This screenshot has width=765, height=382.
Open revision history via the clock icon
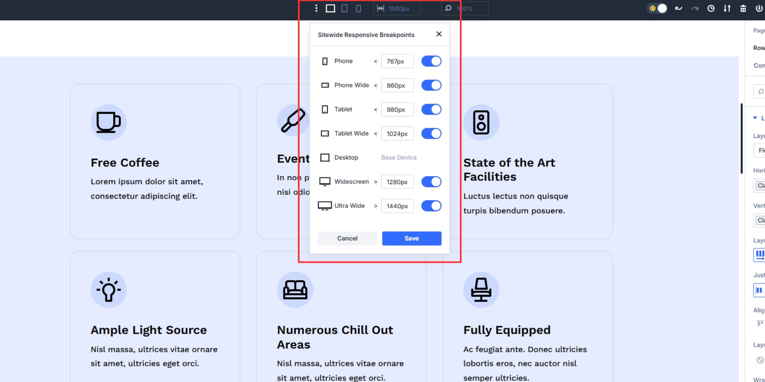711,8
